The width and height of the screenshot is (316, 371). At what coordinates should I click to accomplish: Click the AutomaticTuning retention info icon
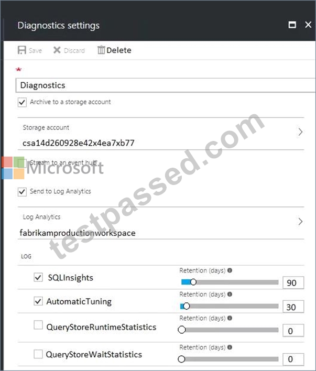coord(230,294)
